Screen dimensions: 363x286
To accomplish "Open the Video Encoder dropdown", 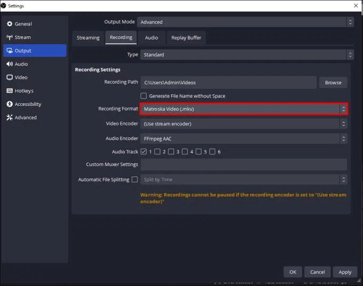I will pyautogui.click(x=244, y=124).
